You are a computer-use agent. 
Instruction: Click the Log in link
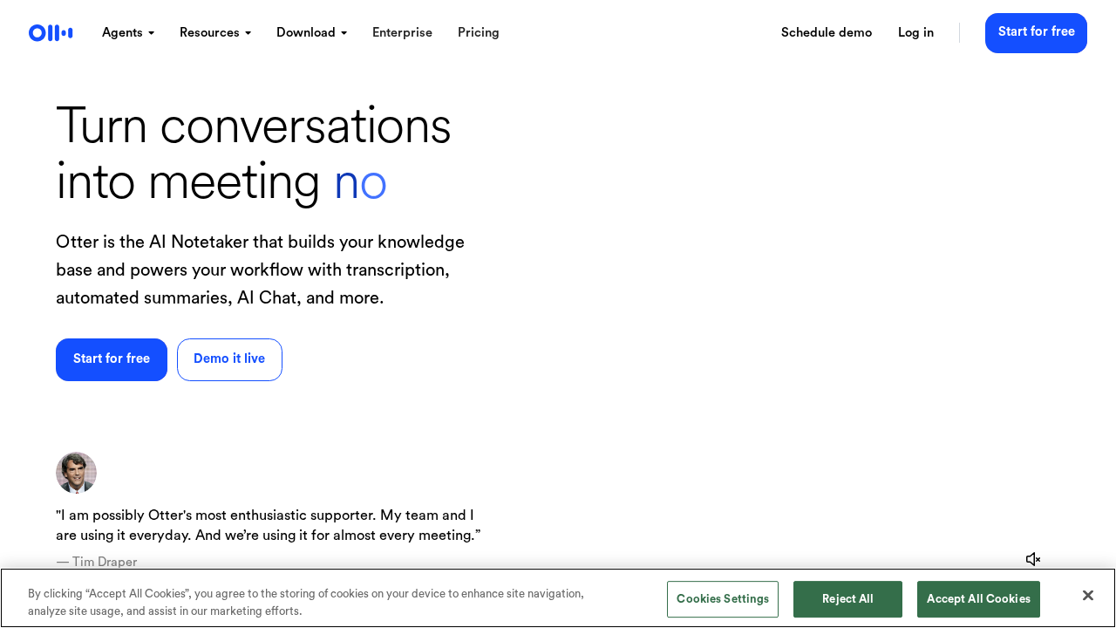point(915,33)
